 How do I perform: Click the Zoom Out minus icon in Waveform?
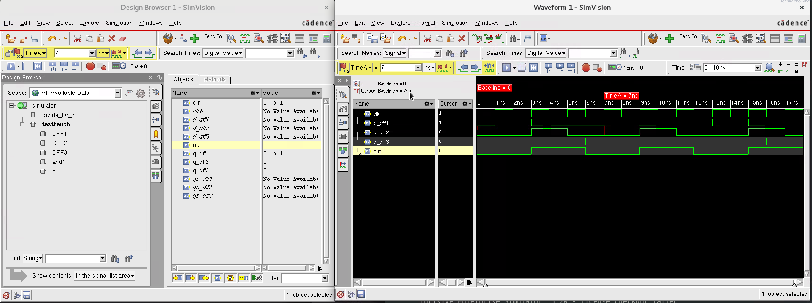(789, 64)
